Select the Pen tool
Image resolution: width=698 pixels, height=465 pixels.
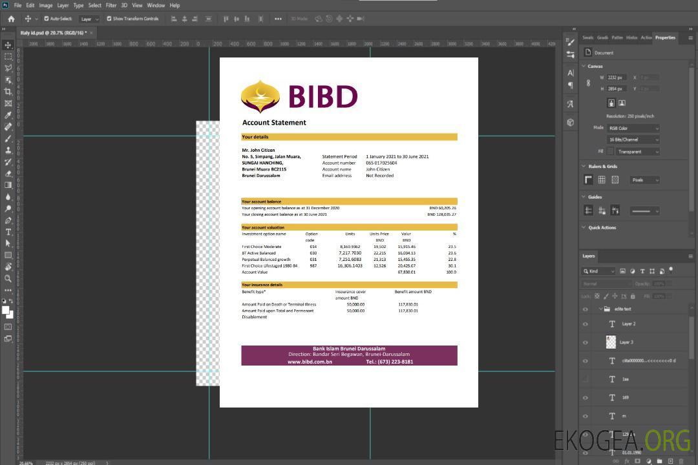[x=8, y=220]
